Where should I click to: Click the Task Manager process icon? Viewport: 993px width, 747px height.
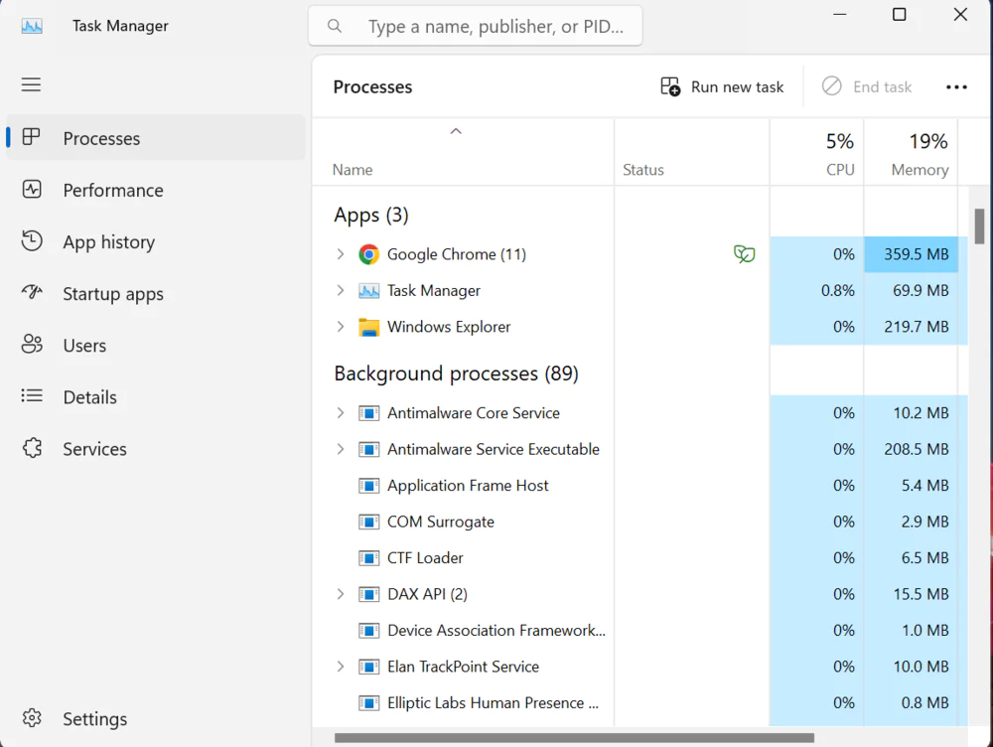tap(368, 291)
